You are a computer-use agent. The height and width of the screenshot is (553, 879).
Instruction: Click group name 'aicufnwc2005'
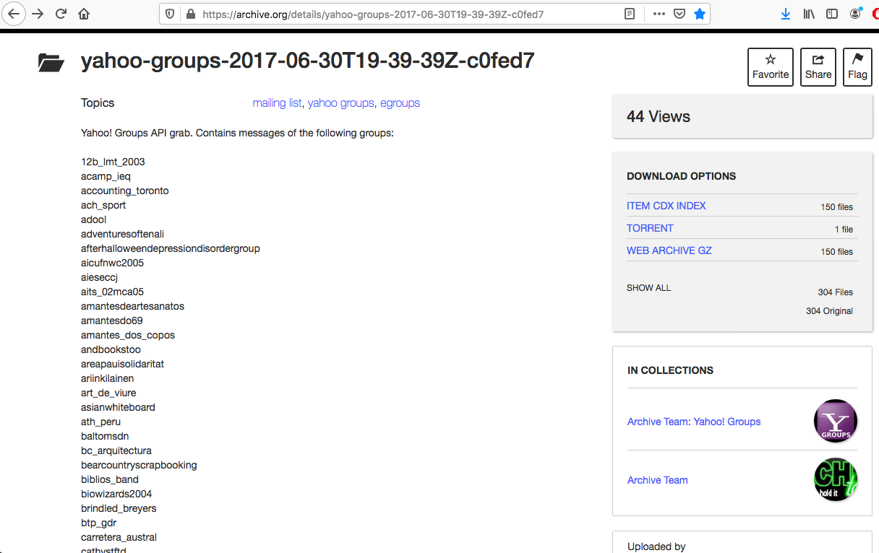[x=112, y=263]
